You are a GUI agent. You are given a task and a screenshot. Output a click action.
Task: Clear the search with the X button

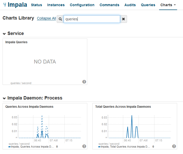coord(123,19)
